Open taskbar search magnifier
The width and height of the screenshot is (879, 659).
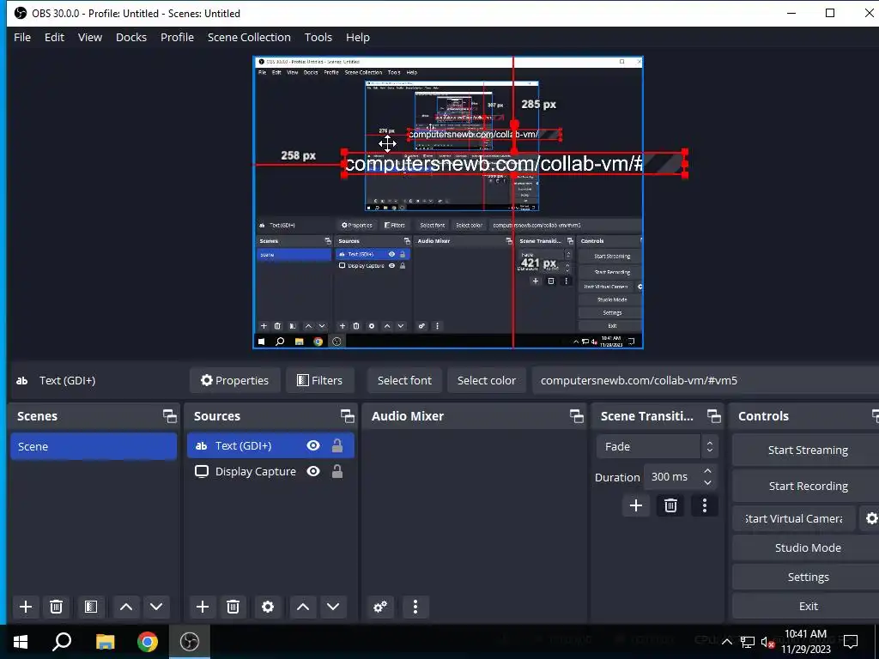point(62,642)
